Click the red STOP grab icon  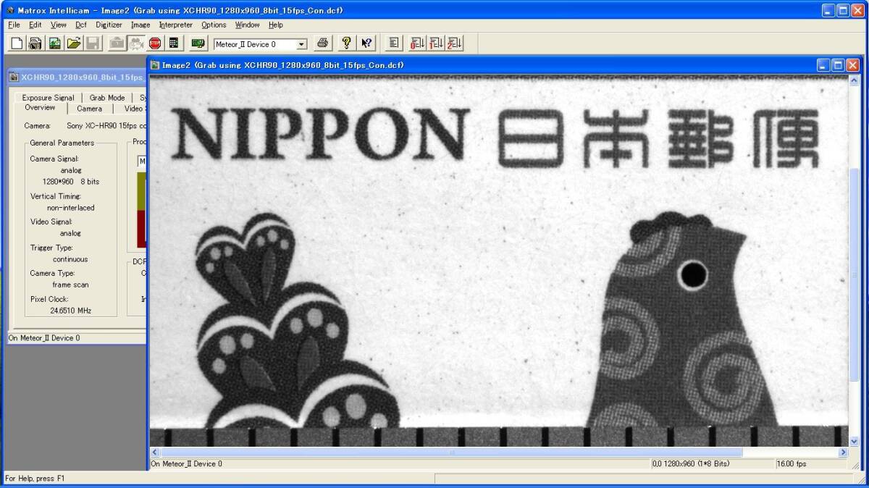(x=154, y=43)
